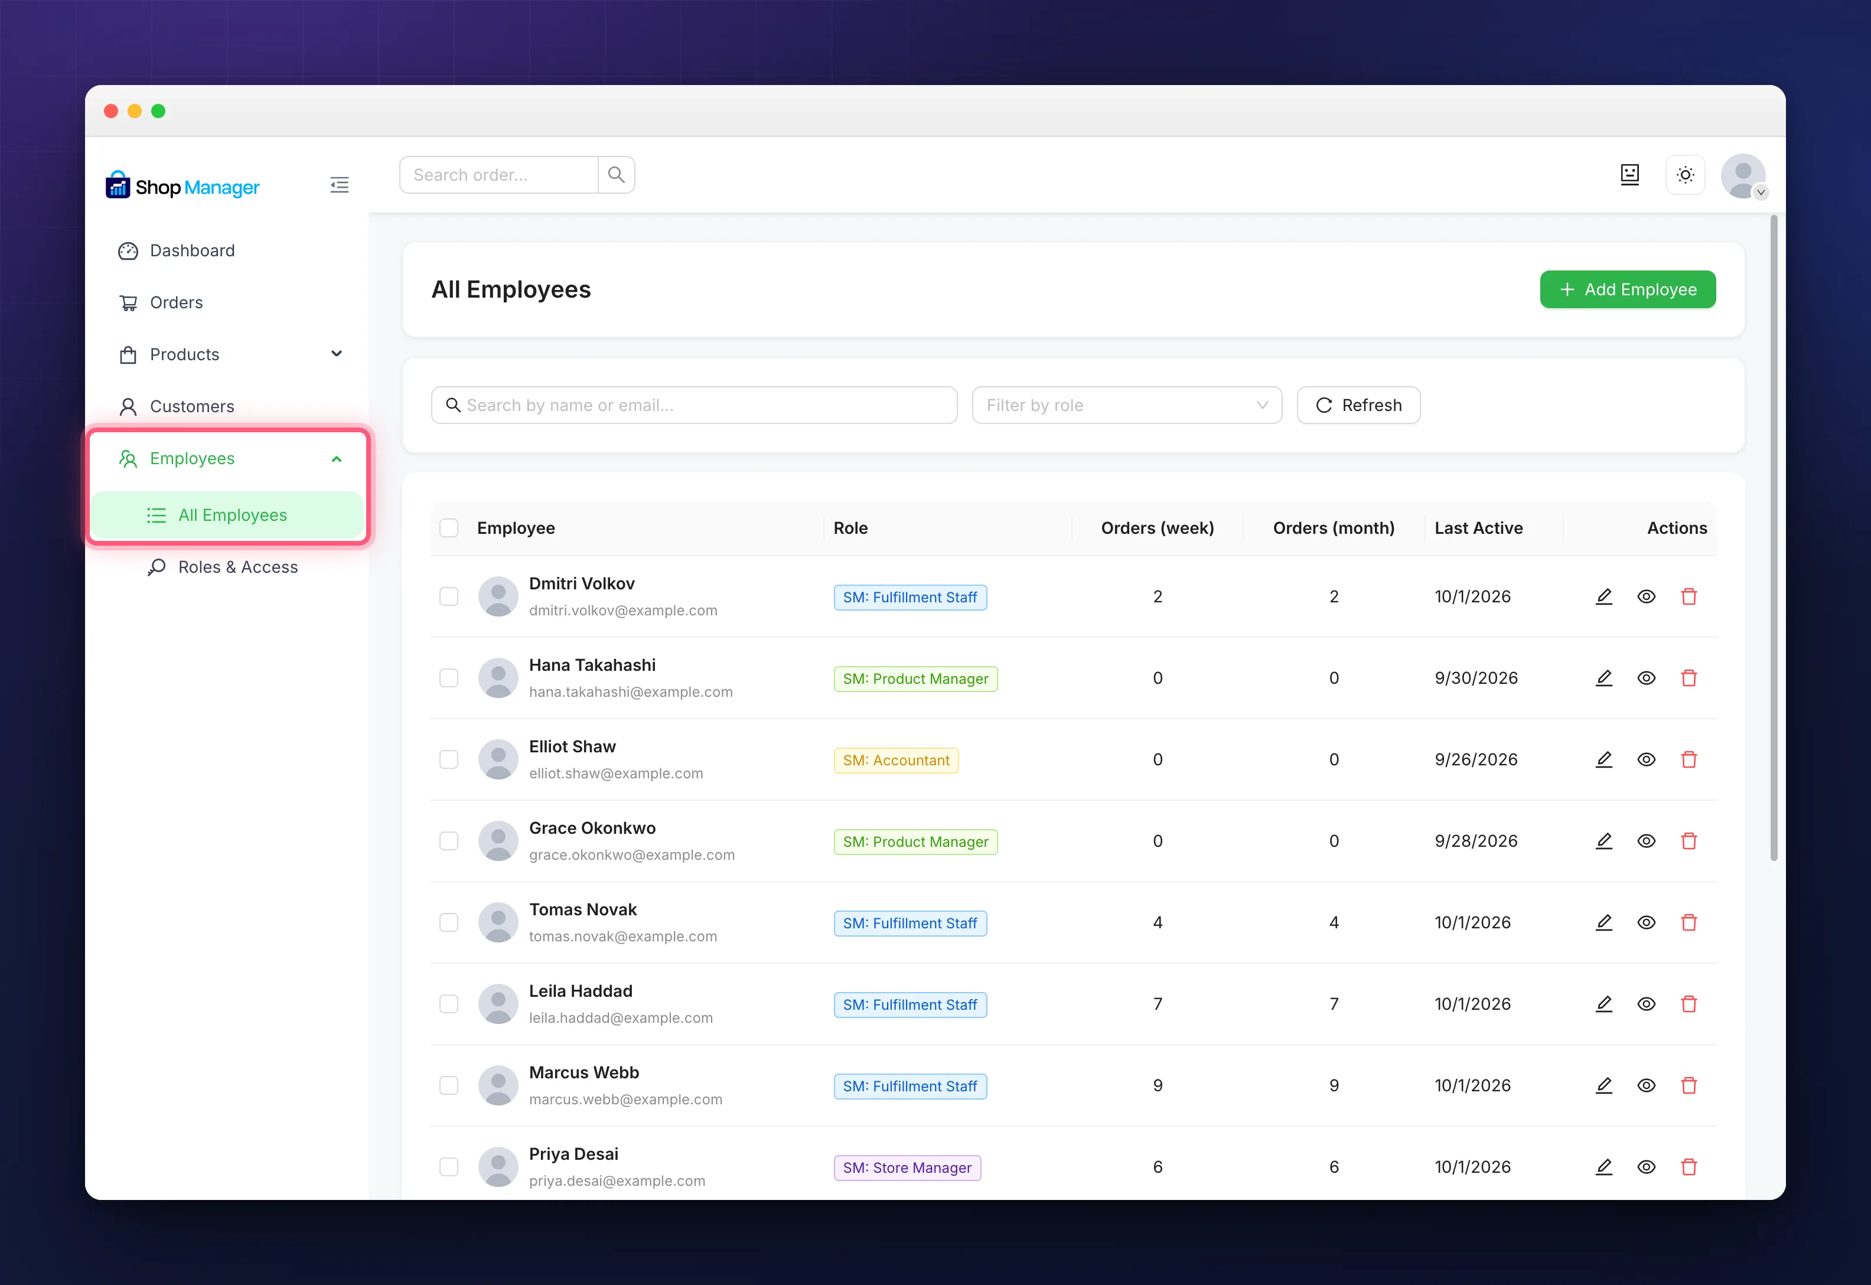This screenshot has height=1285, width=1871.
Task: View Marcus Webb via eye icon
Action: pyautogui.click(x=1647, y=1085)
